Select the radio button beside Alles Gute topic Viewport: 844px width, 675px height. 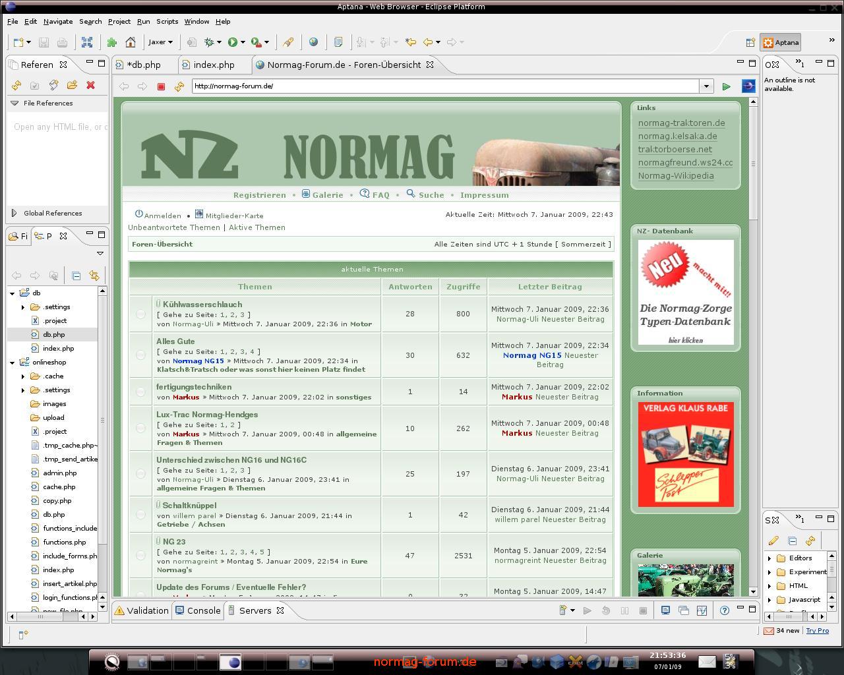pos(140,355)
